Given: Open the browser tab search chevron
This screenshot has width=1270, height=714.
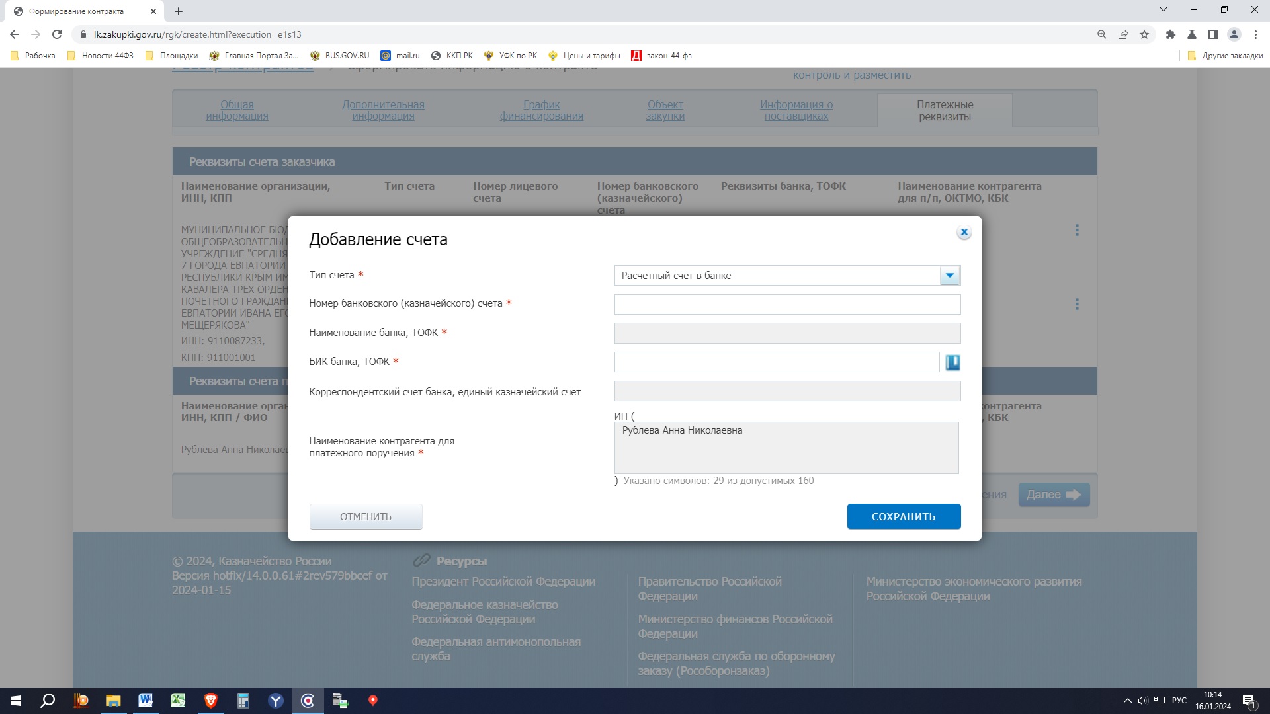Looking at the screenshot, I should pyautogui.click(x=1164, y=9).
